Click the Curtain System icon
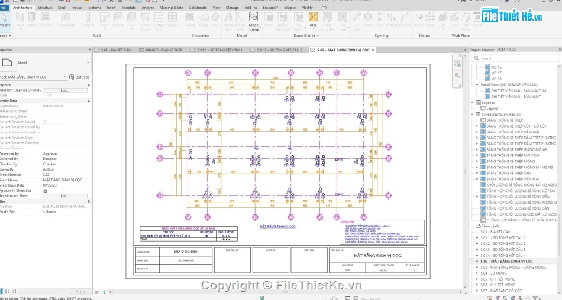The width and height of the screenshot is (562, 300). point(146,21)
